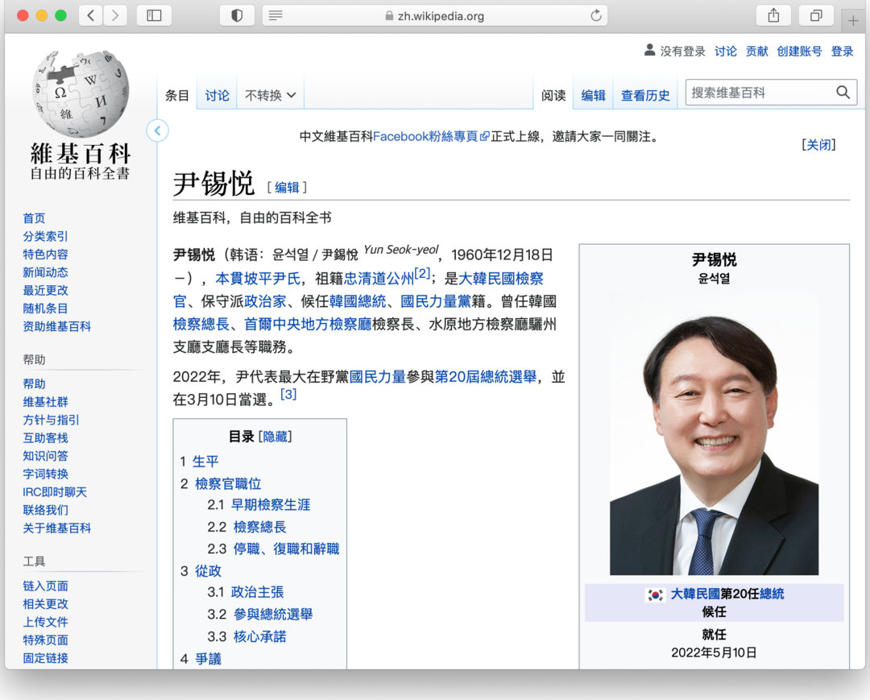Click the 登录 link
This screenshot has height=700, width=870.
[x=842, y=51]
